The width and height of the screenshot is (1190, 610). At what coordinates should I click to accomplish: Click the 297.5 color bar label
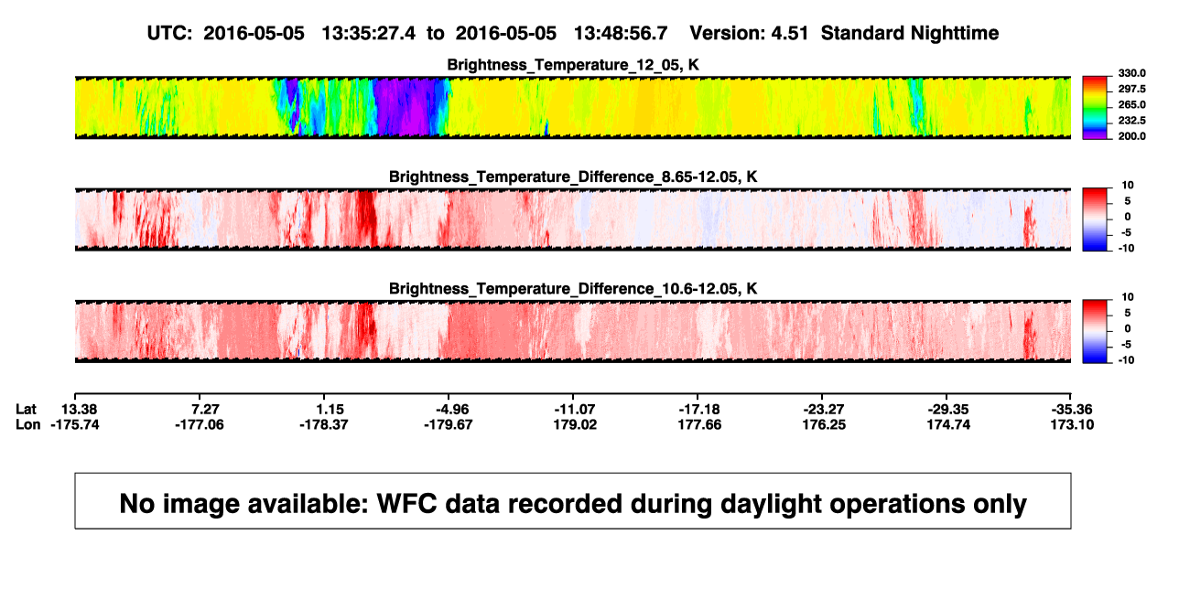point(1131,90)
